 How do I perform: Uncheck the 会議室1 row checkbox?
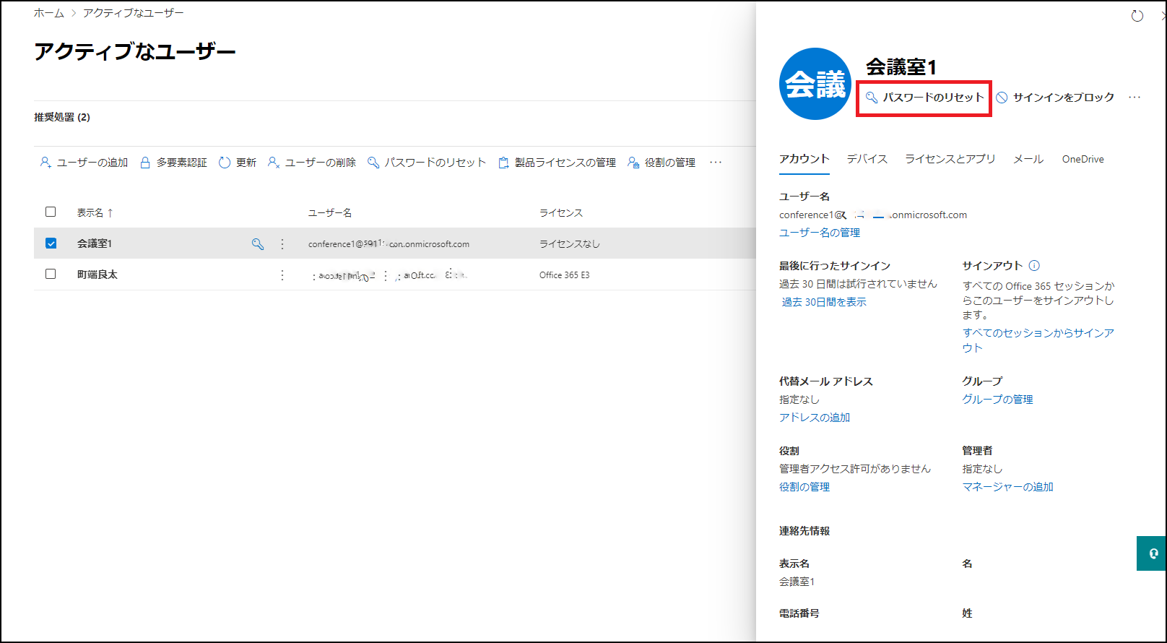[51, 243]
